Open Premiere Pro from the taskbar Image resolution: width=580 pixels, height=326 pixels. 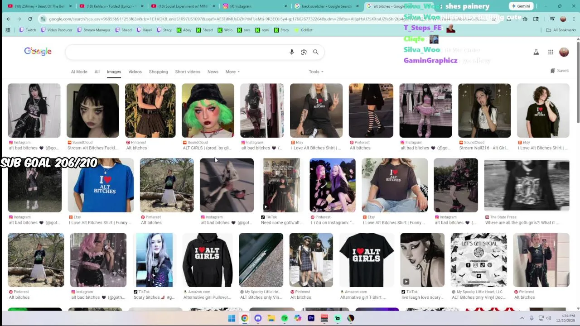pyautogui.click(x=311, y=318)
